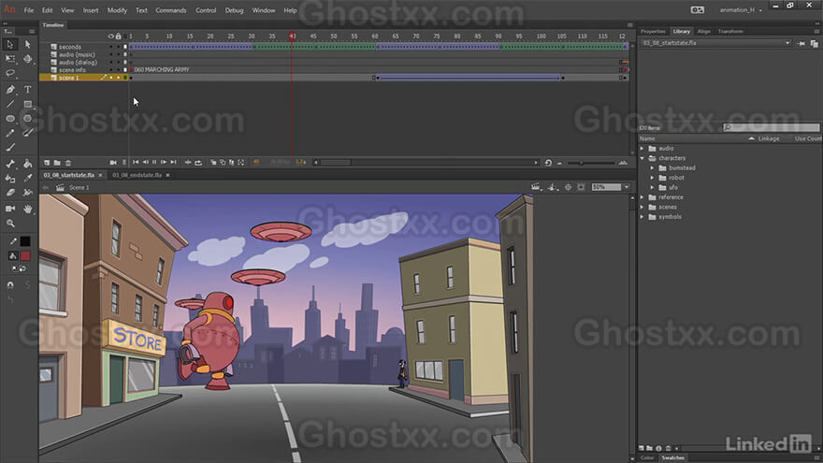The width and height of the screenshot is (823, 463).
Task: Expand the robot folder
Action: tap(653, 178)
